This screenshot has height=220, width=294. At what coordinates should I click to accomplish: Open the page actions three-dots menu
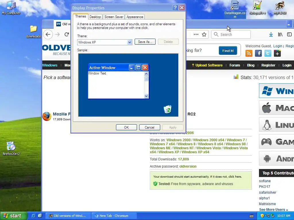click(x=196, y=34)
